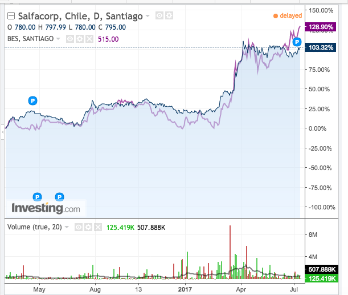The height and width of the screenshot is (295, 348).
Task: Click the Salfacorp, Chile, D, Santiago title
Action: (x=80, y=16)
